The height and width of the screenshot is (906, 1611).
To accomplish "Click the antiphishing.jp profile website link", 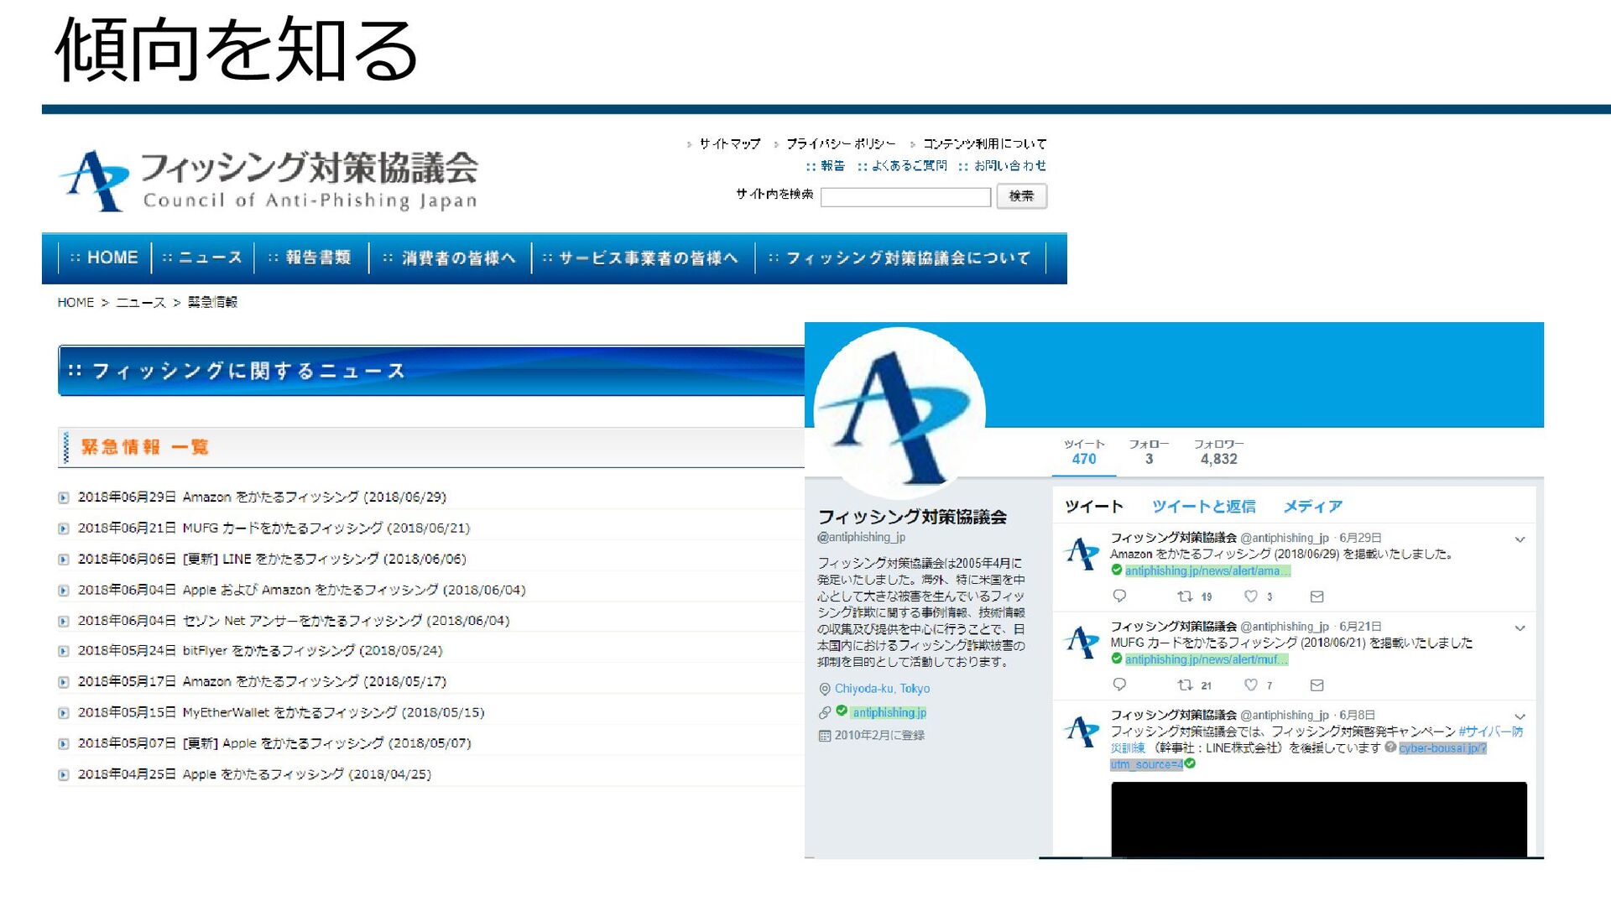I will pos(889,712).
